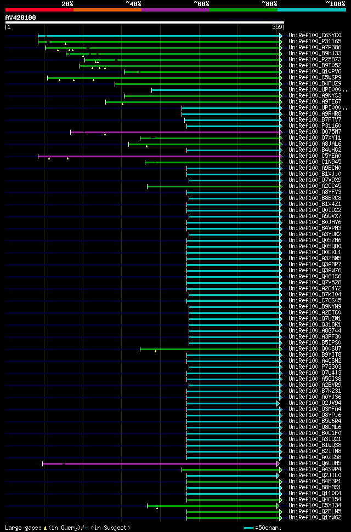Screen dimensions: 351x532
Task: Click the yellow gap marker under A8JAL6 bar
Action: (x=147, y=147)
